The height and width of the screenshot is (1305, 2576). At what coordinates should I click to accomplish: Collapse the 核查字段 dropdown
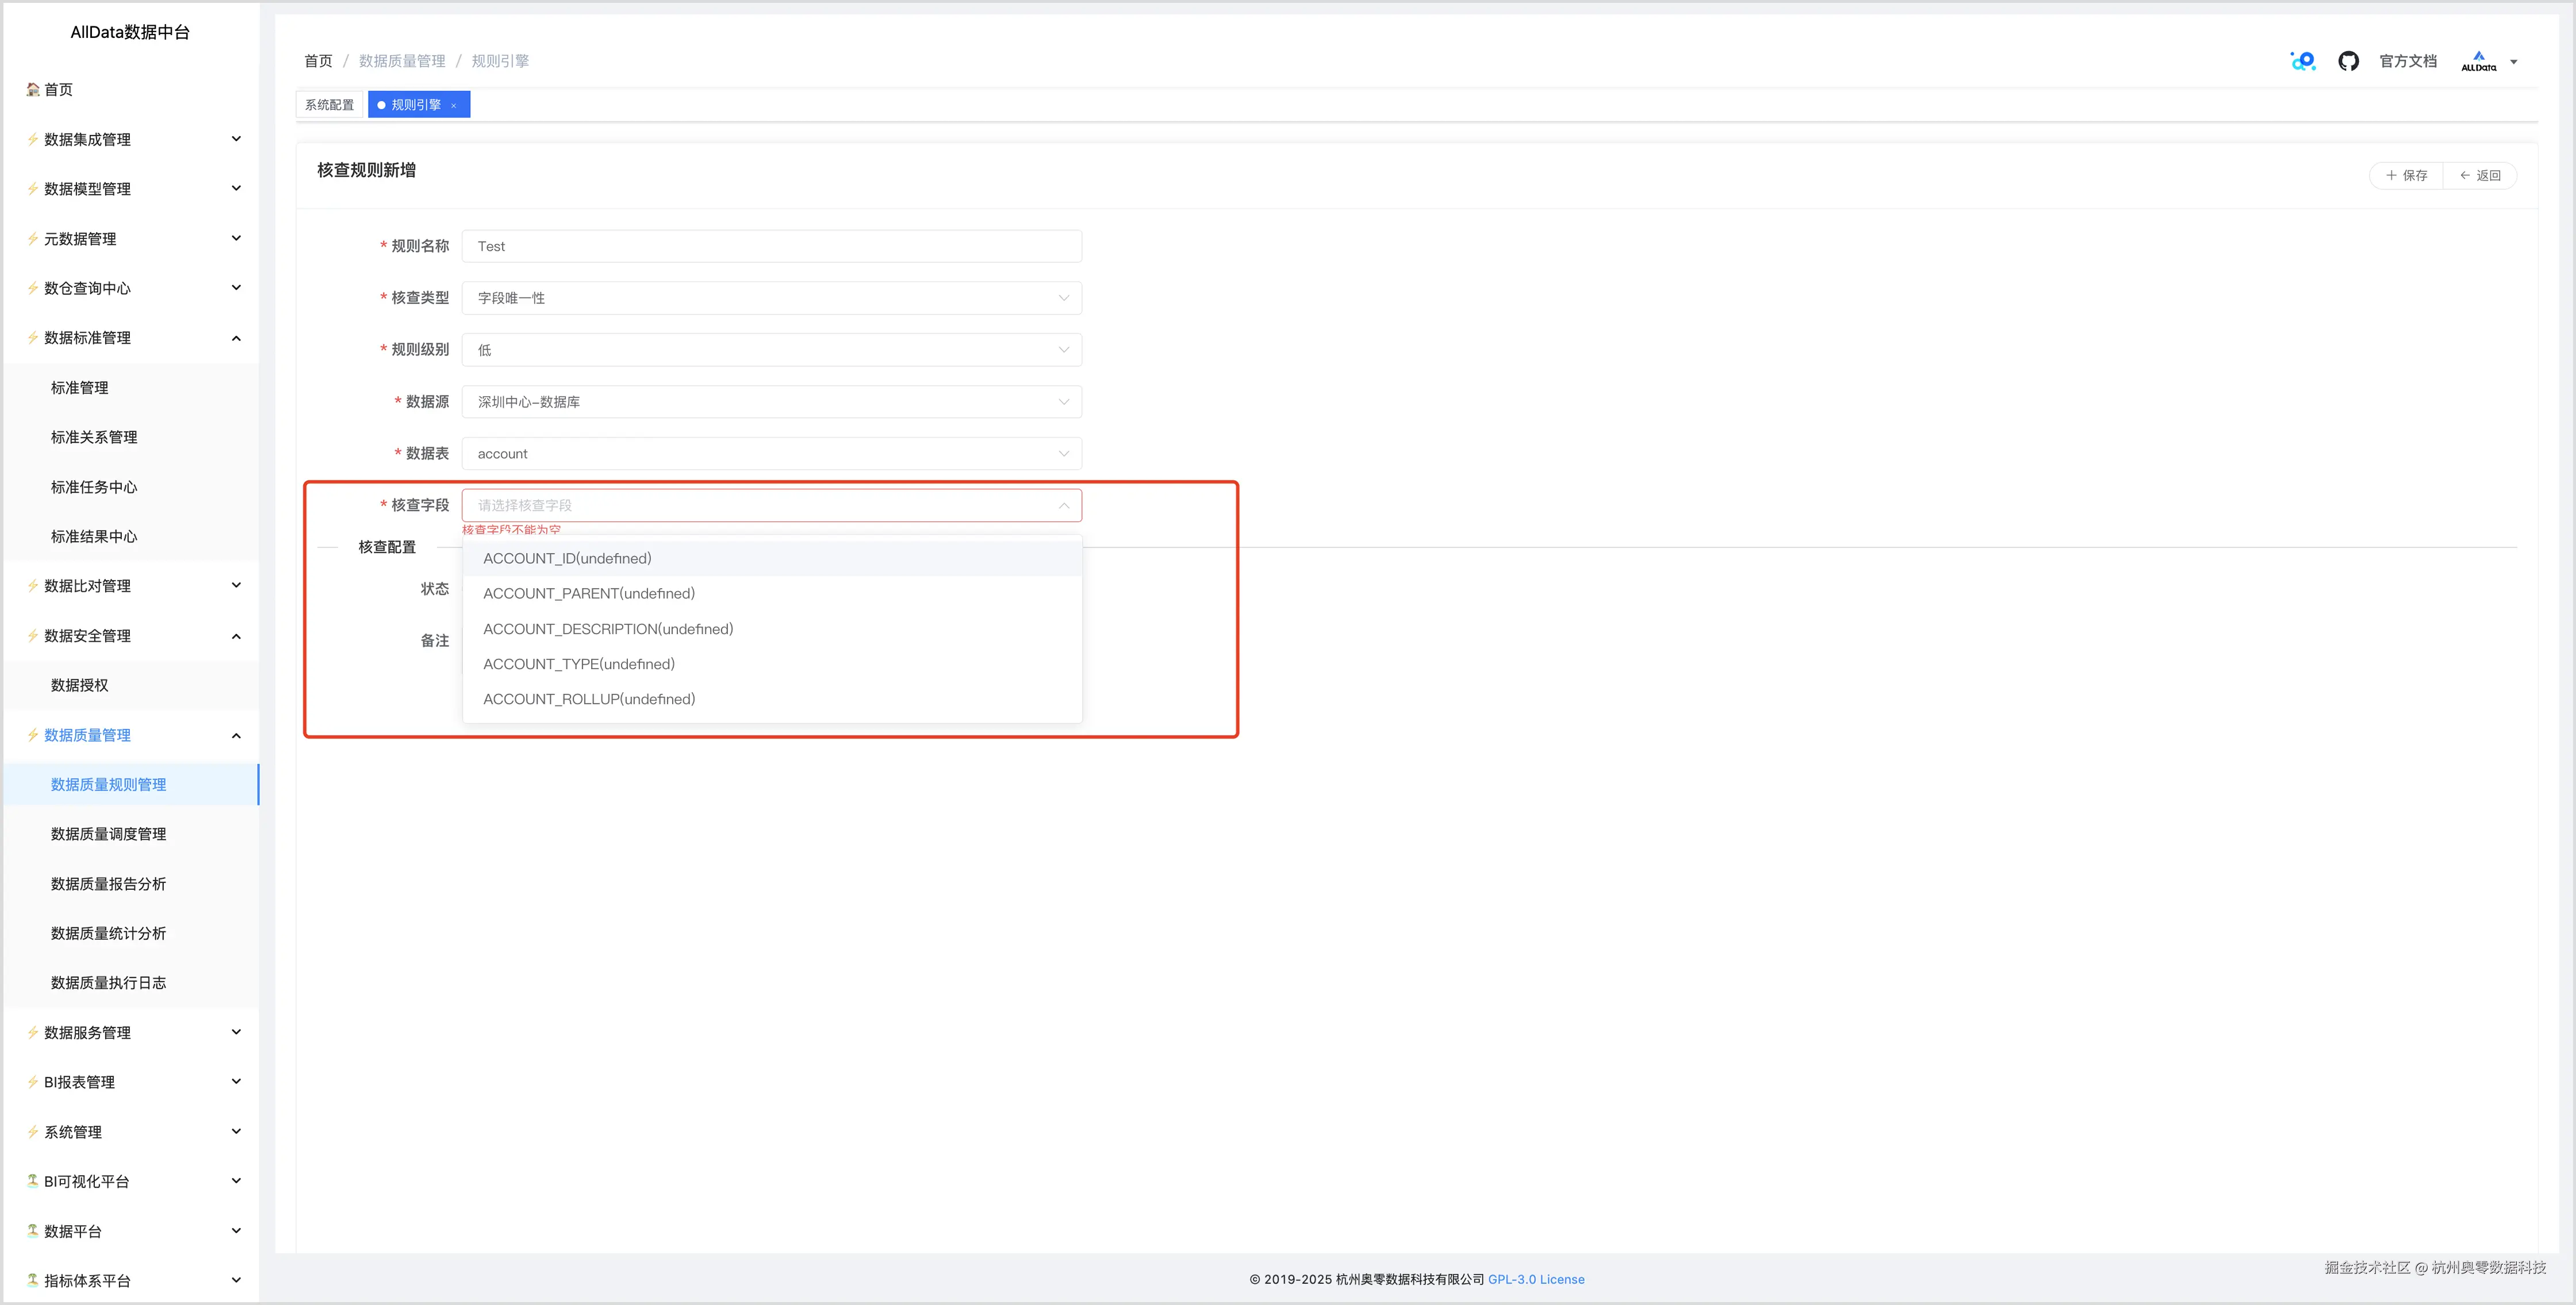(x=1064, y=505)
